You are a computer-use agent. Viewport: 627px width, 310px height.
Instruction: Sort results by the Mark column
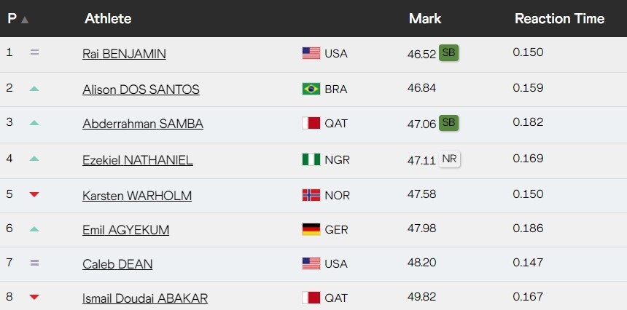coord(425,18)
